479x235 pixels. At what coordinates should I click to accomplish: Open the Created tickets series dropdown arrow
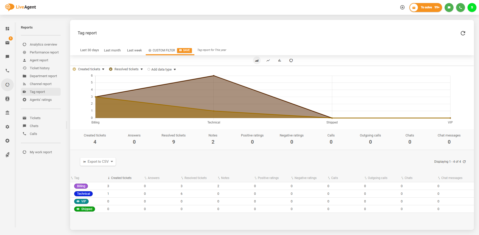coord(103,69)
